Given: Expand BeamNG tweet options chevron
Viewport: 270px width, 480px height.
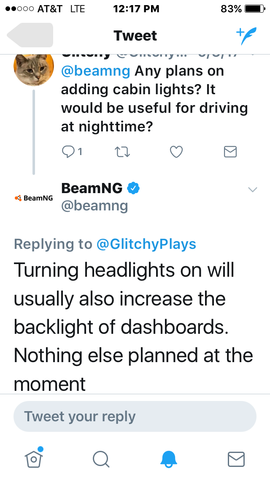Looking at the screenshot, I should point(253,189).
